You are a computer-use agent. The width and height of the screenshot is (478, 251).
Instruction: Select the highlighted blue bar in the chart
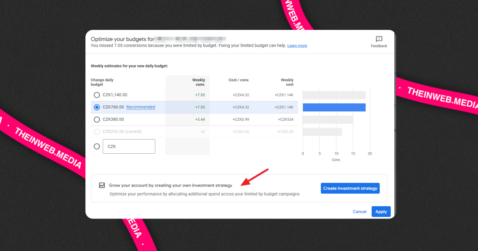pos(334,107)
